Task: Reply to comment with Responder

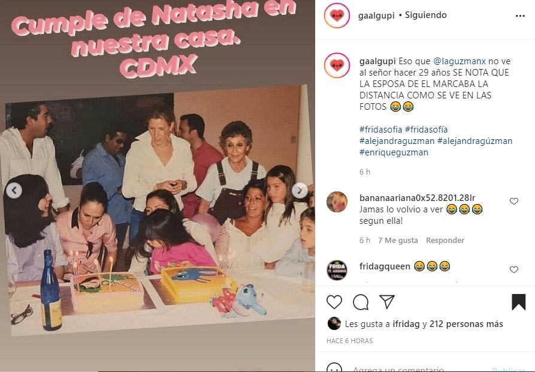Action: (x=445, y=241)
